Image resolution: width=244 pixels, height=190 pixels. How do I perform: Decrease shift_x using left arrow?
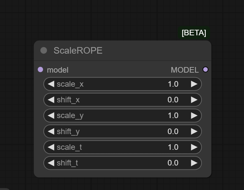(x=51, y=100)
